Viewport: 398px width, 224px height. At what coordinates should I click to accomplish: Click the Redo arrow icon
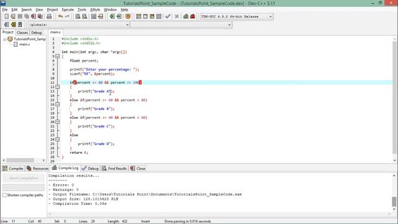(x=67, y=17)
